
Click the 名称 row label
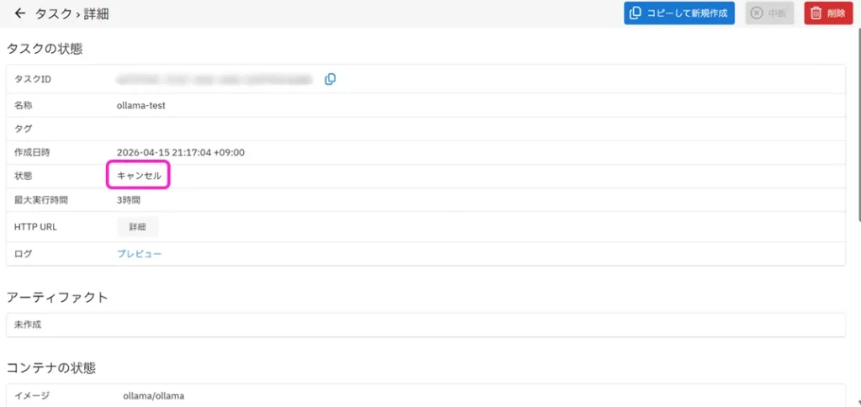pyautogui.click(x=23, y=105)
